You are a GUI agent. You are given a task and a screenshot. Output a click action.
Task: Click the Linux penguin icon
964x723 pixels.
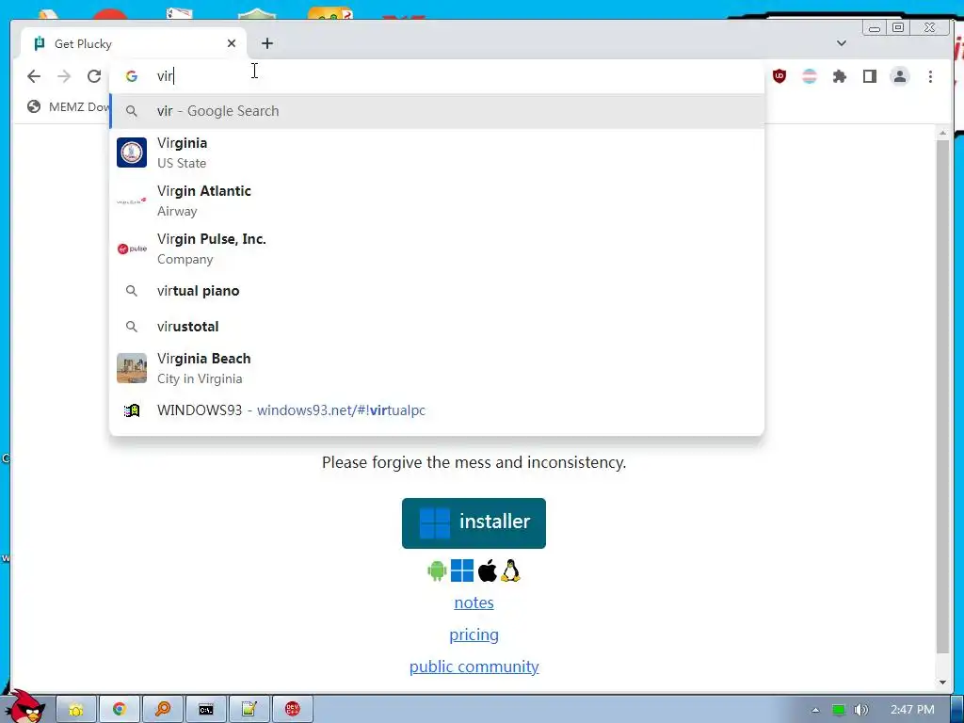tap(510, 570)
